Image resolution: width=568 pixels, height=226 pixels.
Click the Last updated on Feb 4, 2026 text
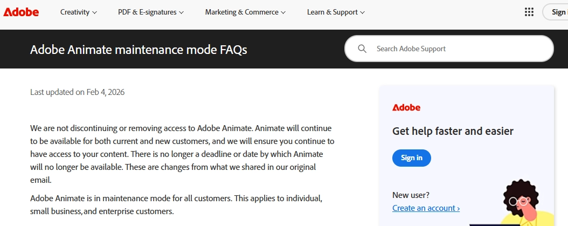[x=78, y=92]
